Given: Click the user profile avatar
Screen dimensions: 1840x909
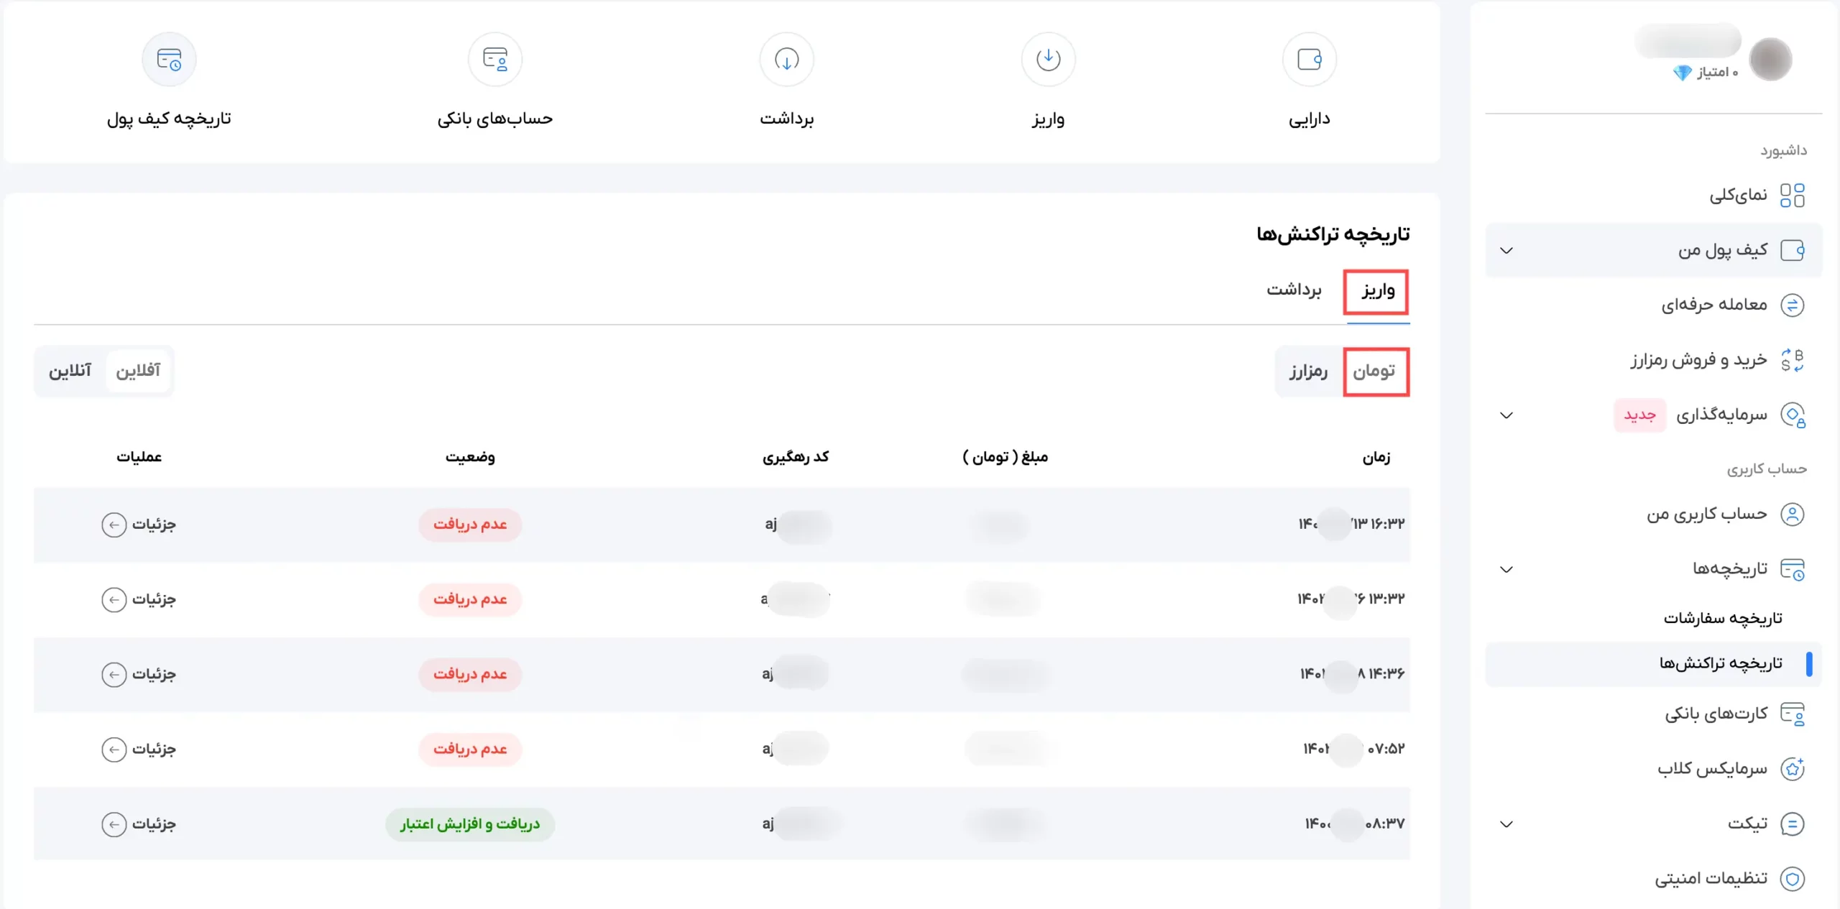Looking at the screenshot, I should pyautogui.click(x=1770, y=60).
